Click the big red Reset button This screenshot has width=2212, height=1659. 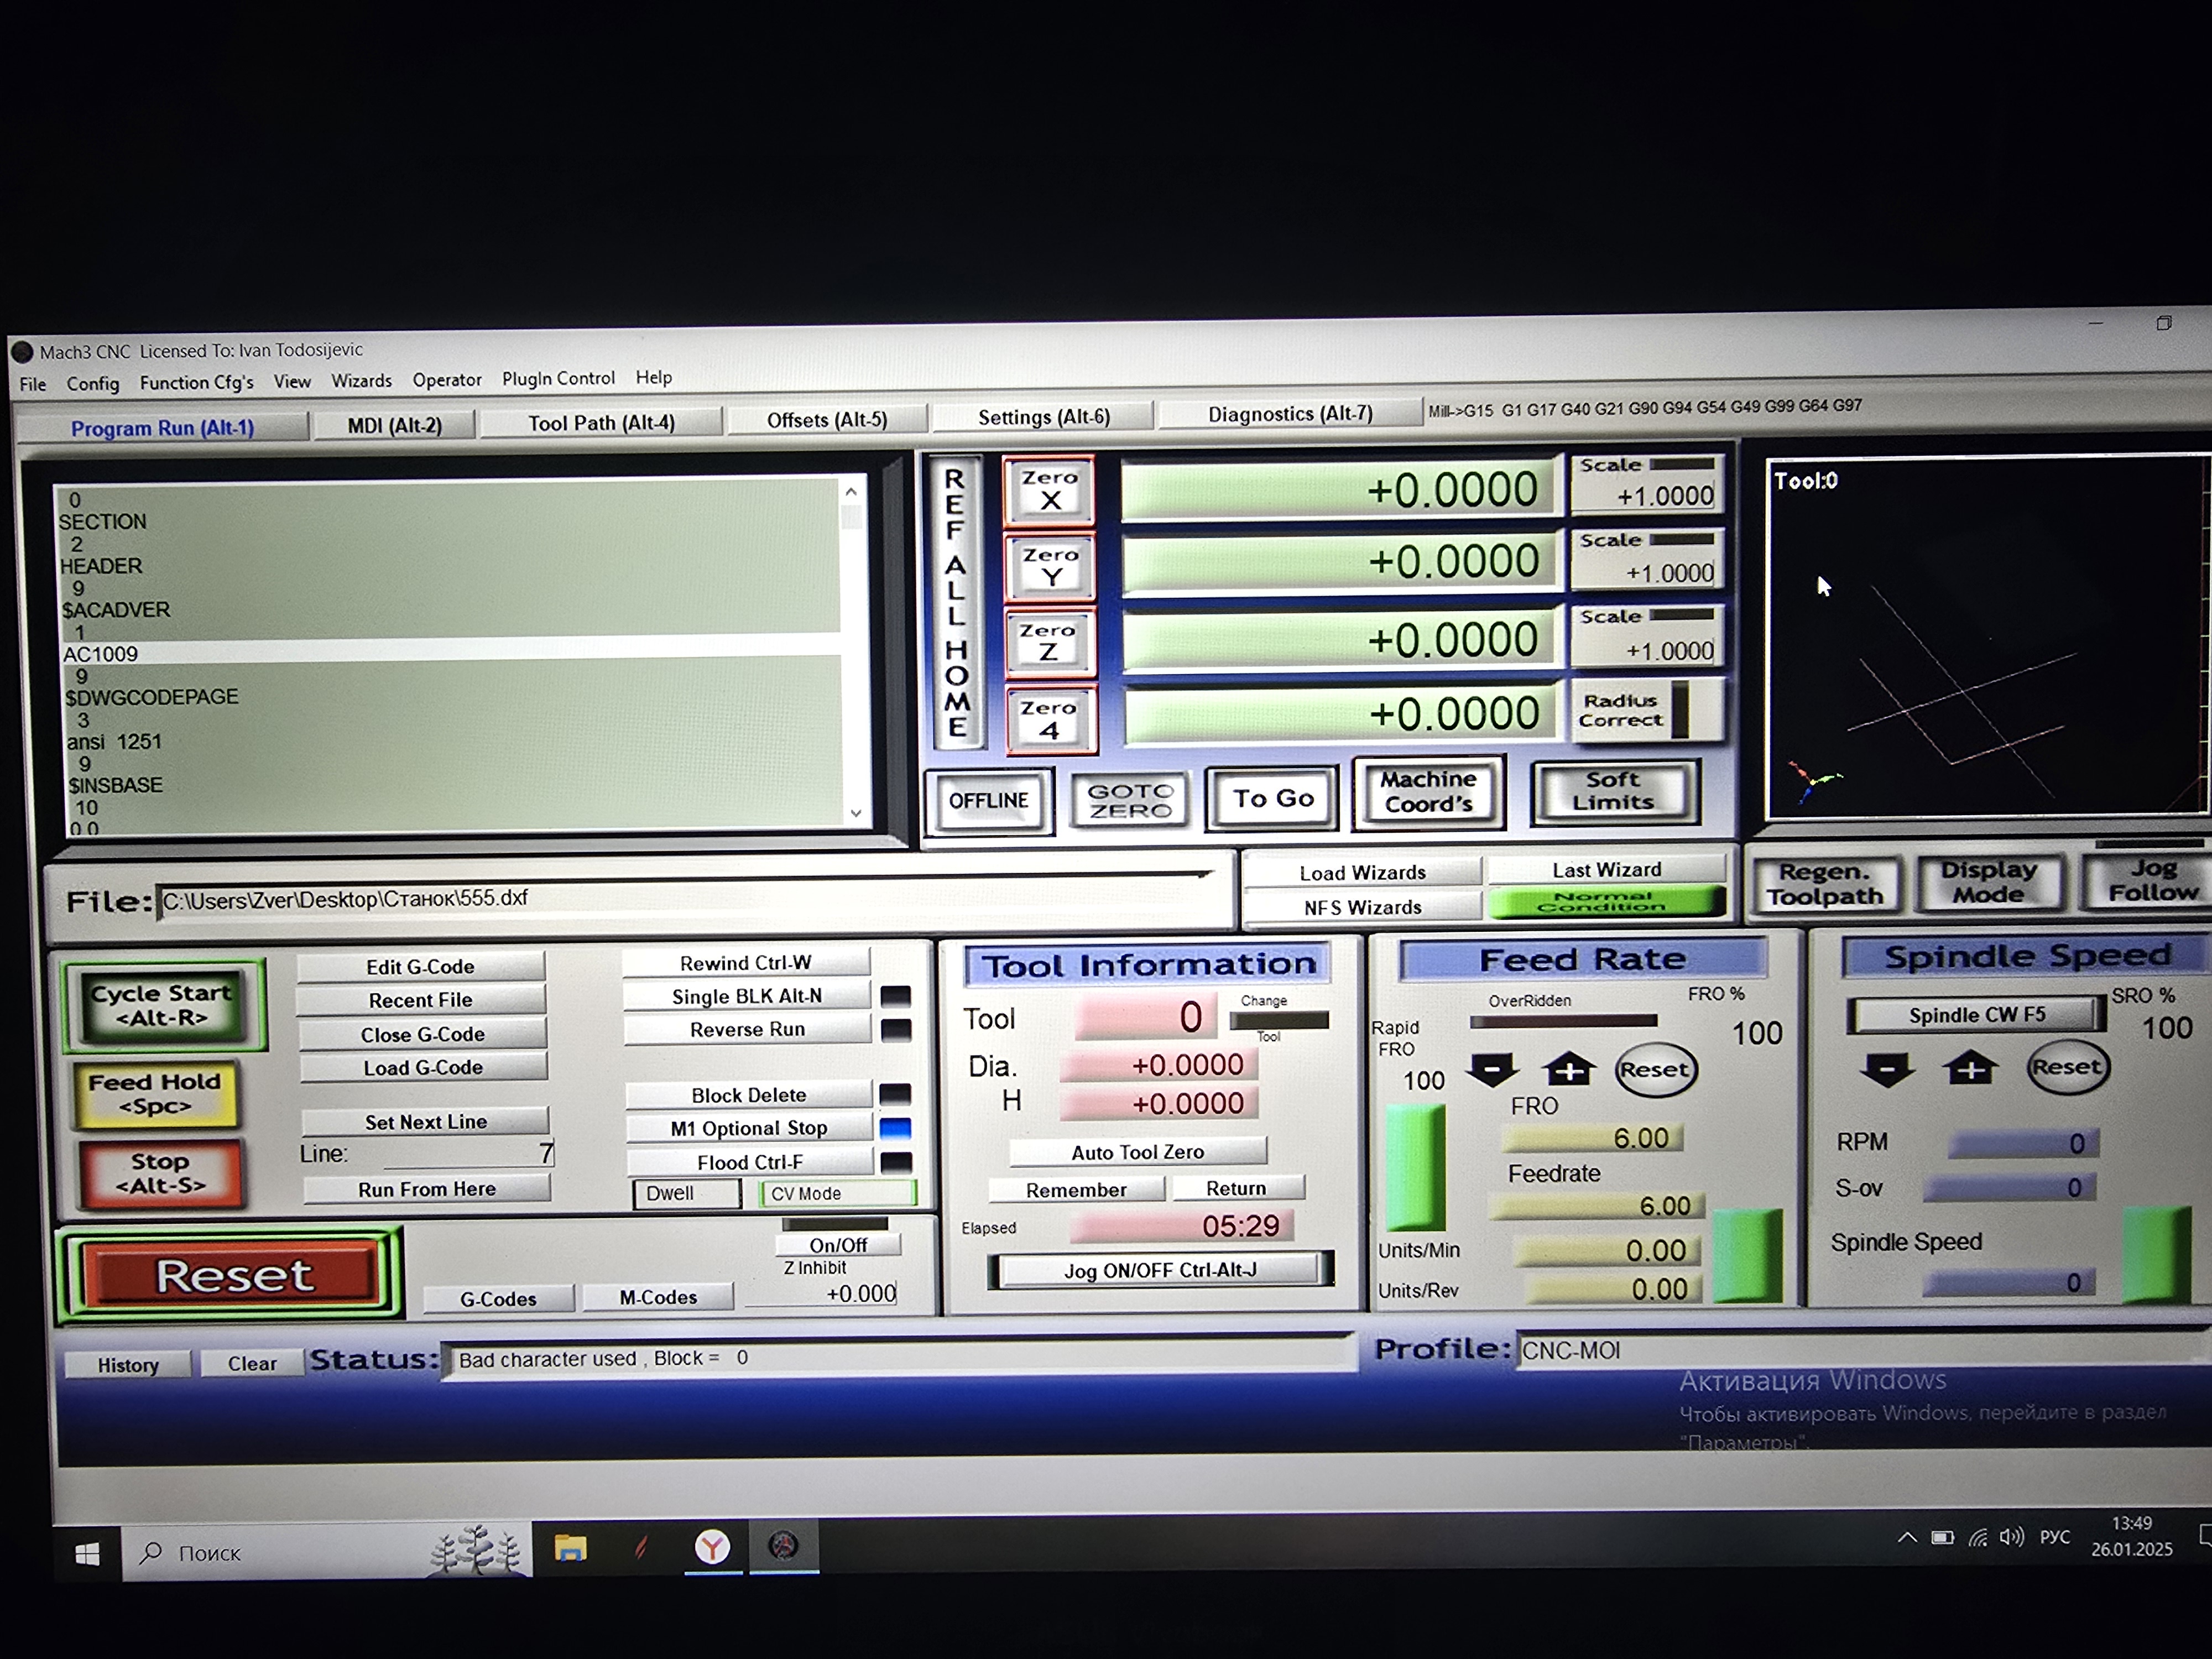pos(233,1275)
